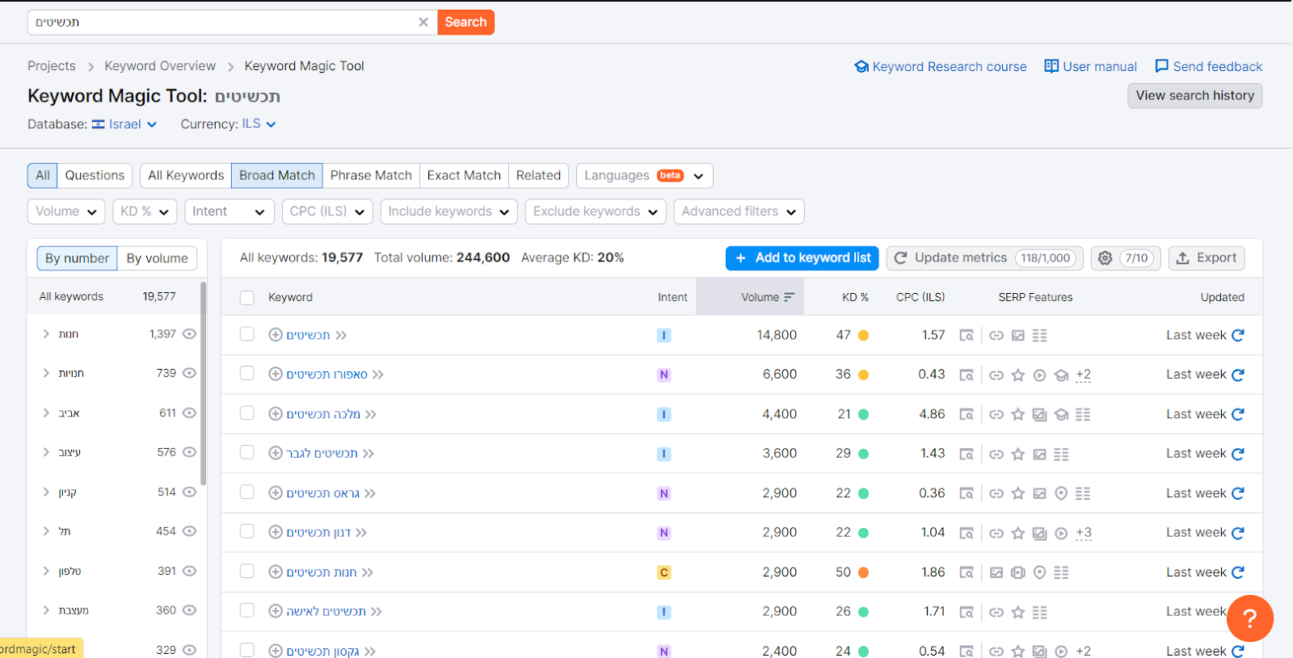Click Update metrics button
Viewport: 1293px width, 658px height.
985,258
